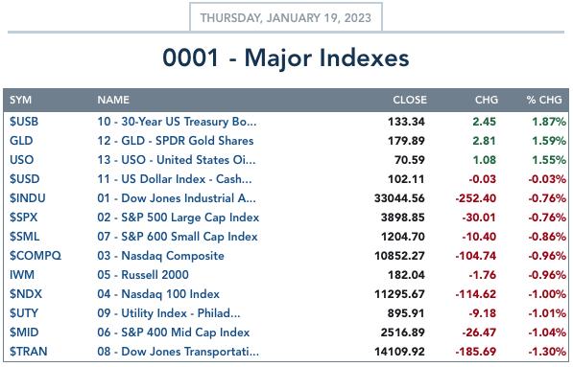Select the $INDU ticker symbol
The height and width of the screenshot is (367, 573).
(x=28, y=198)
